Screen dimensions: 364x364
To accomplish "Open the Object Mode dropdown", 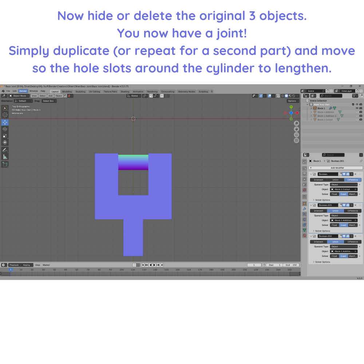I will tap(19, 96).
